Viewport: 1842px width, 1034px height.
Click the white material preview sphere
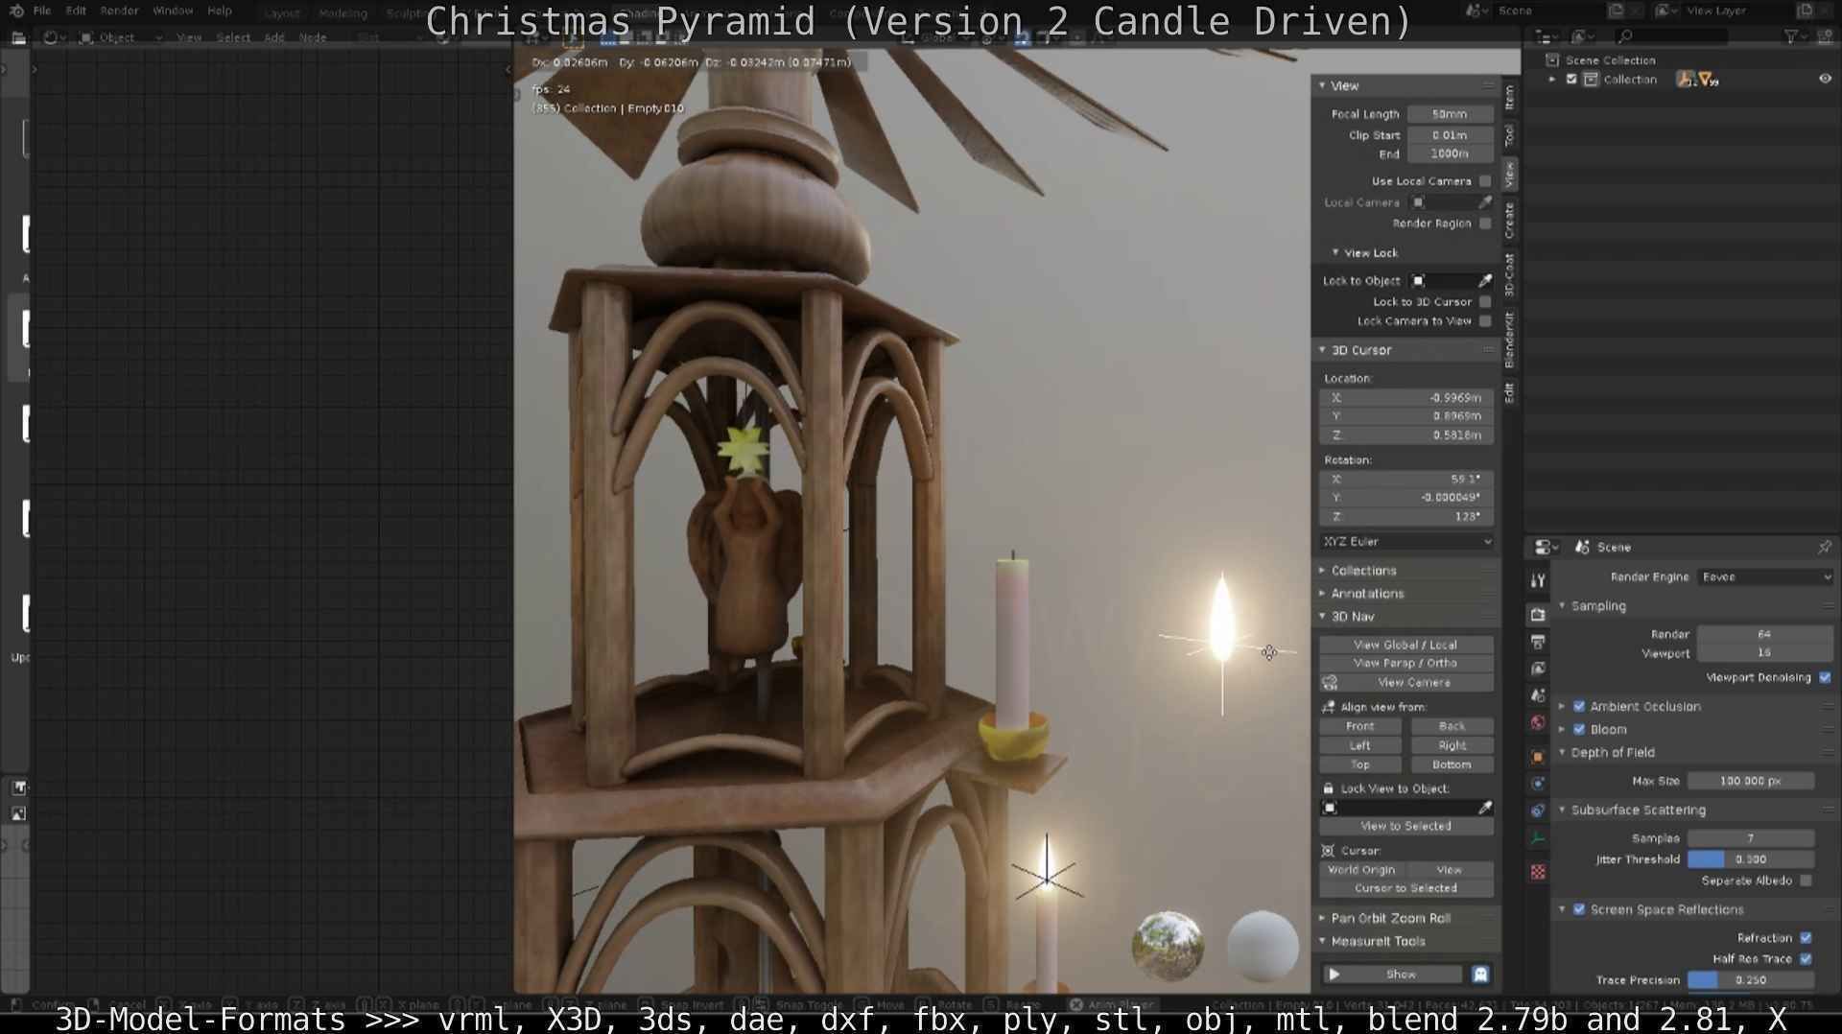[x=1263, y=945]
